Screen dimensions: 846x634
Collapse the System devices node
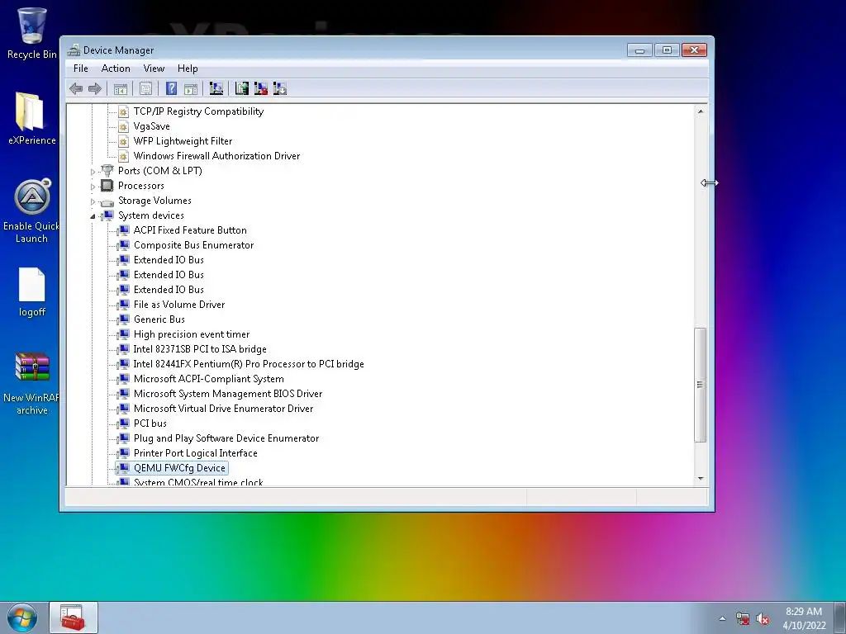[93, 216]
